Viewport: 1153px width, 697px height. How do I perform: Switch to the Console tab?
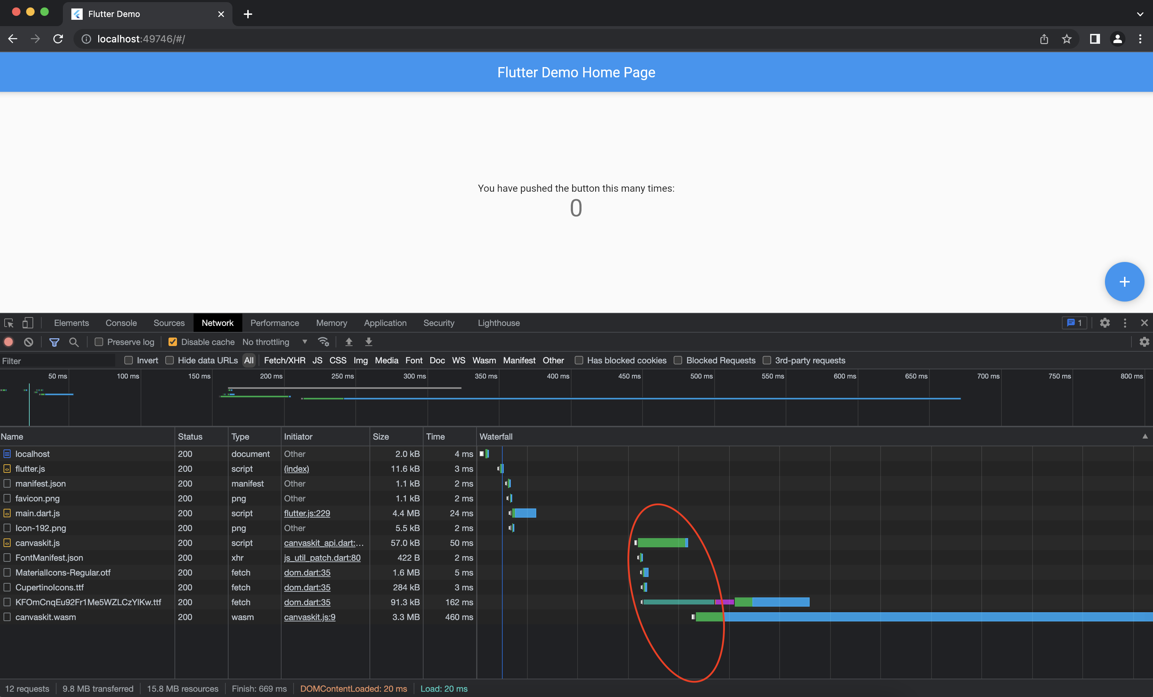tap(121, 323)
